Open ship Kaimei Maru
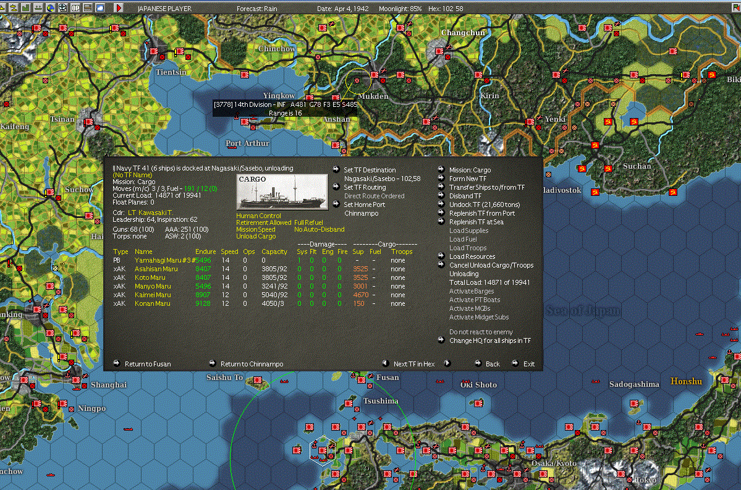This screenshot has height=490, width=741. click(x=153, y=295)
